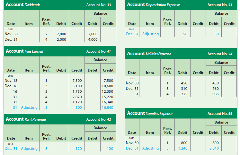240x155 pixels.
Task: Click the 2,040 balance in Supplies Expense
Action: click(215, 148)
